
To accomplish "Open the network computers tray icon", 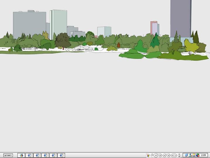I will [186, 155].
